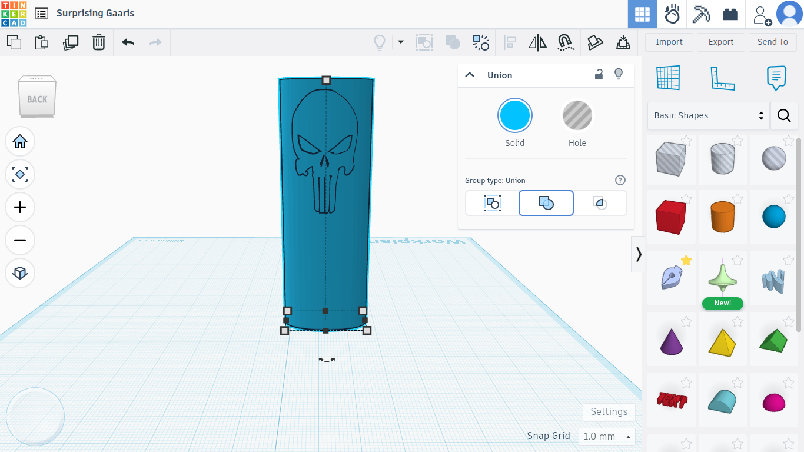Click the Send To button
This screenshot has width=804, height=452.
click(x=773, y=42)
